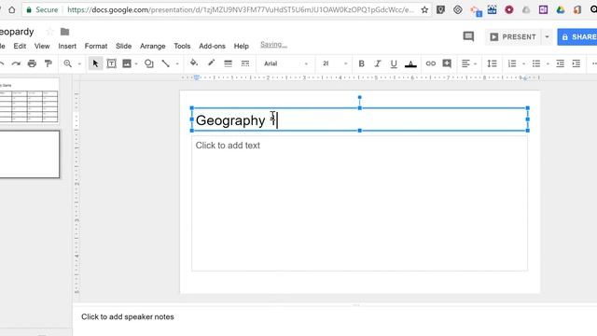Click the Geography title text box

pos(359,119)
